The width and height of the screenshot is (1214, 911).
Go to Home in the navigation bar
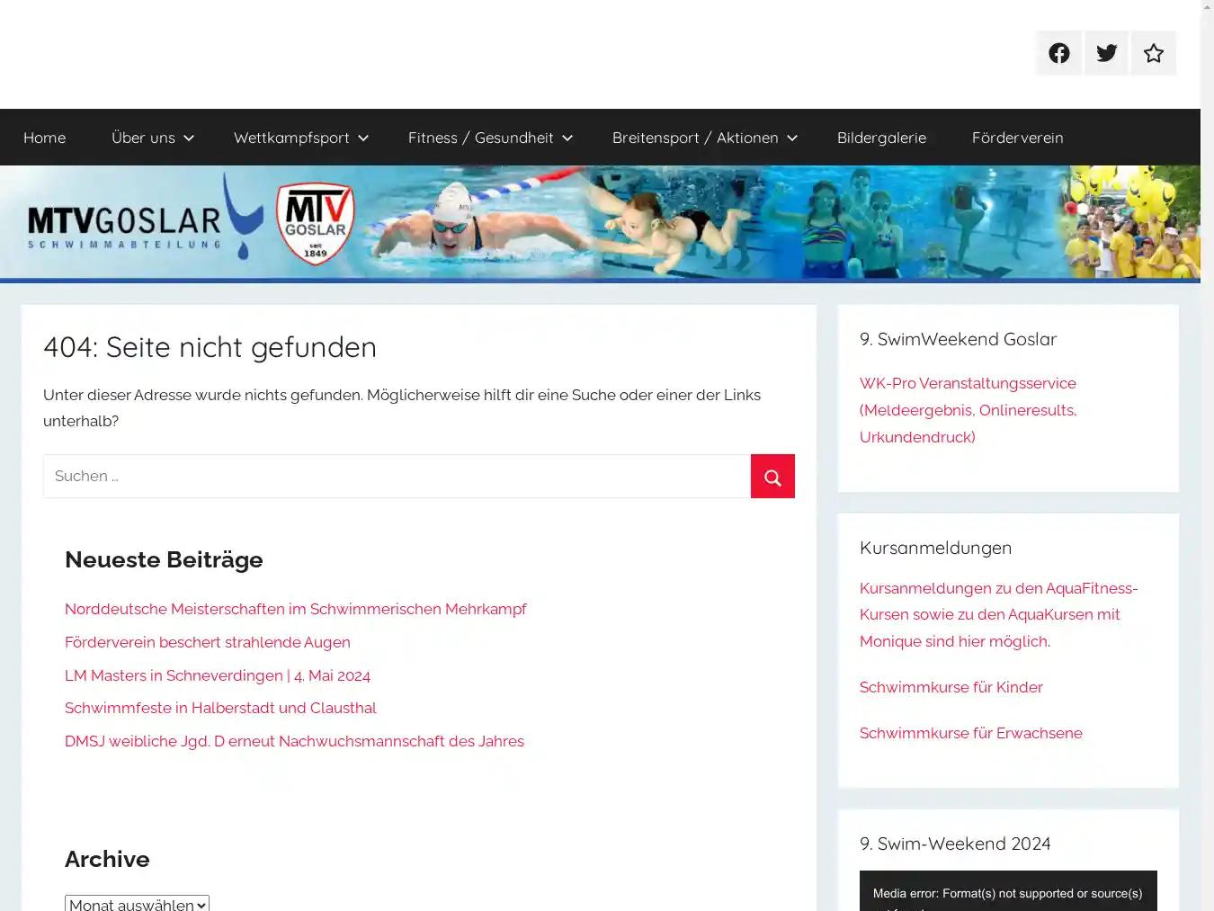pyautogui.click(x=44, y=137)
